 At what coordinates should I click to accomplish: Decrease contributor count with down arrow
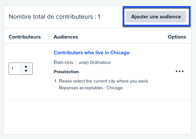26,71
